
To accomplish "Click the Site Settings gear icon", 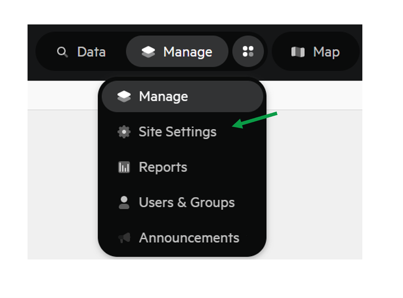I will (x=124, y=132).
